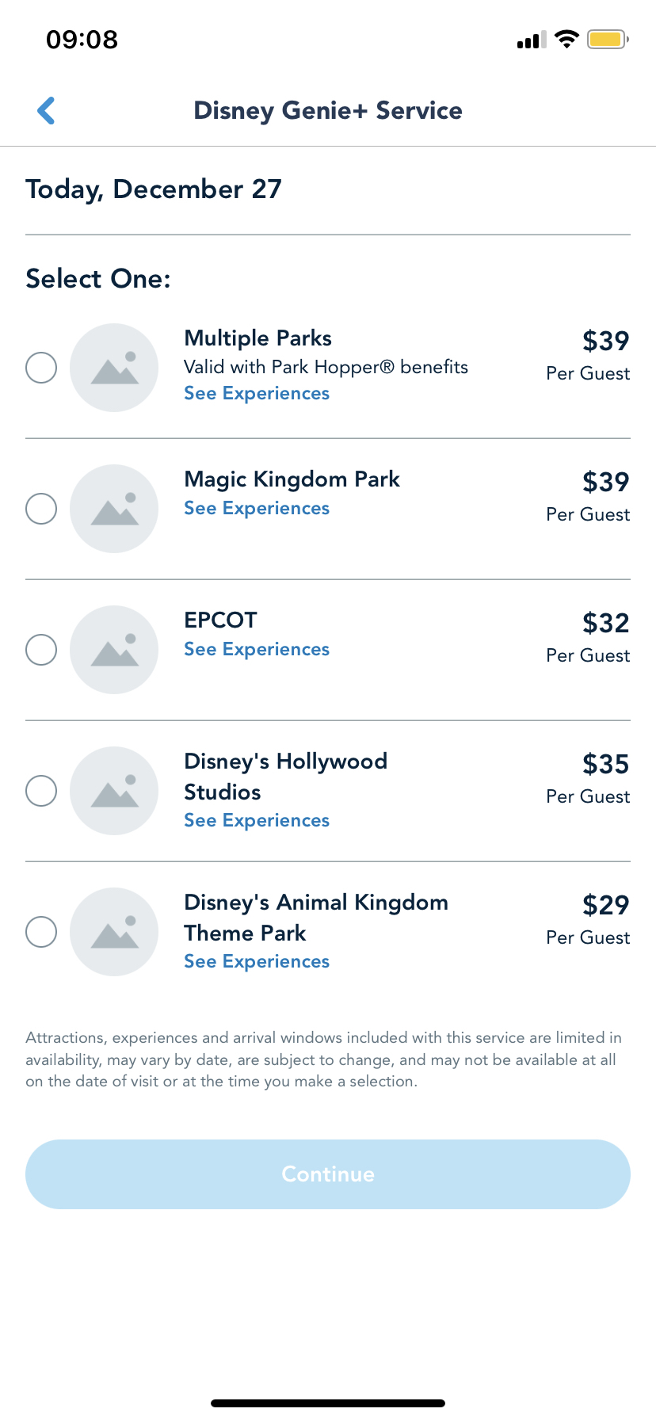Tap the Animal Kingdom placeholder image

pos(114,932)
